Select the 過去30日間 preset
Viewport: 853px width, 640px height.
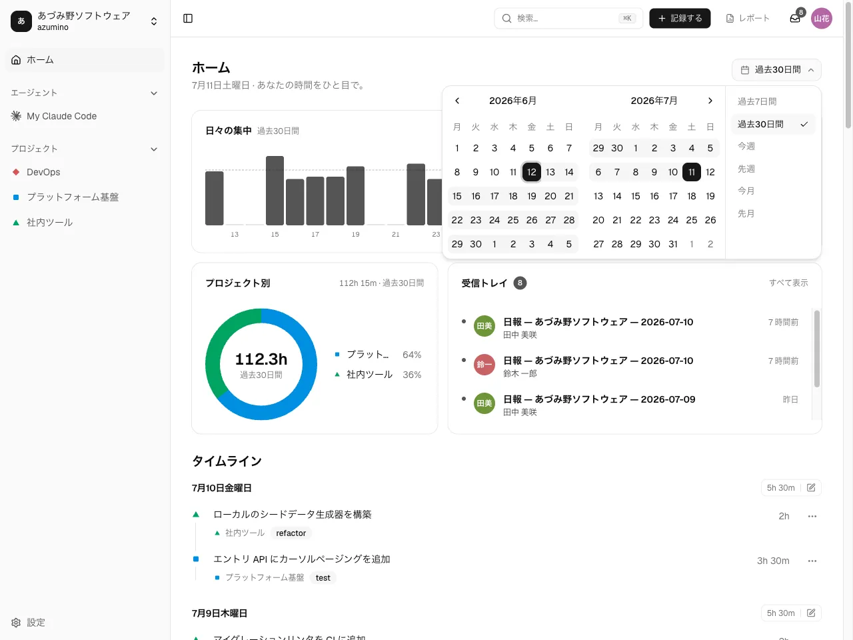[773, 124]
